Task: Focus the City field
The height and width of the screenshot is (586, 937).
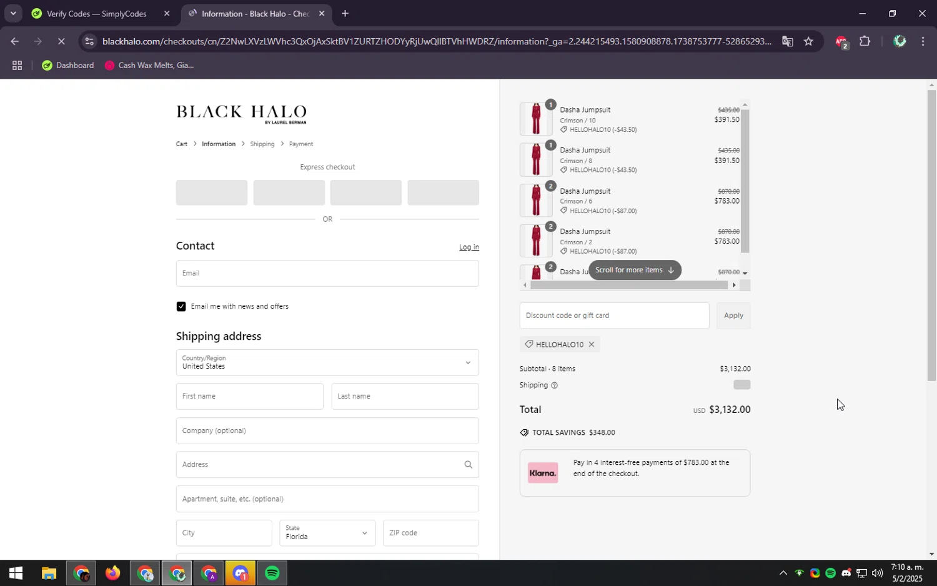Action: (224, 533)
